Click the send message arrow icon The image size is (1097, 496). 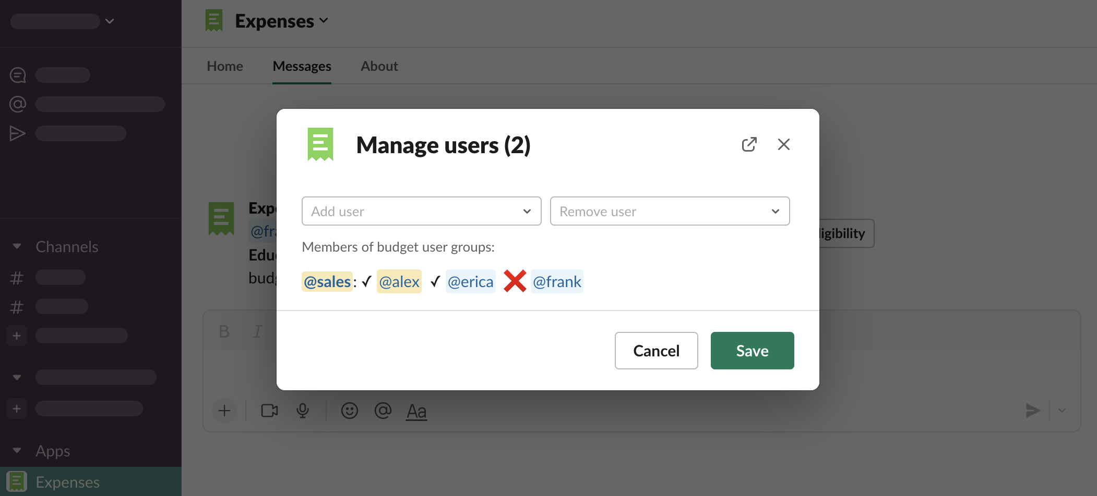(1032, 411)
